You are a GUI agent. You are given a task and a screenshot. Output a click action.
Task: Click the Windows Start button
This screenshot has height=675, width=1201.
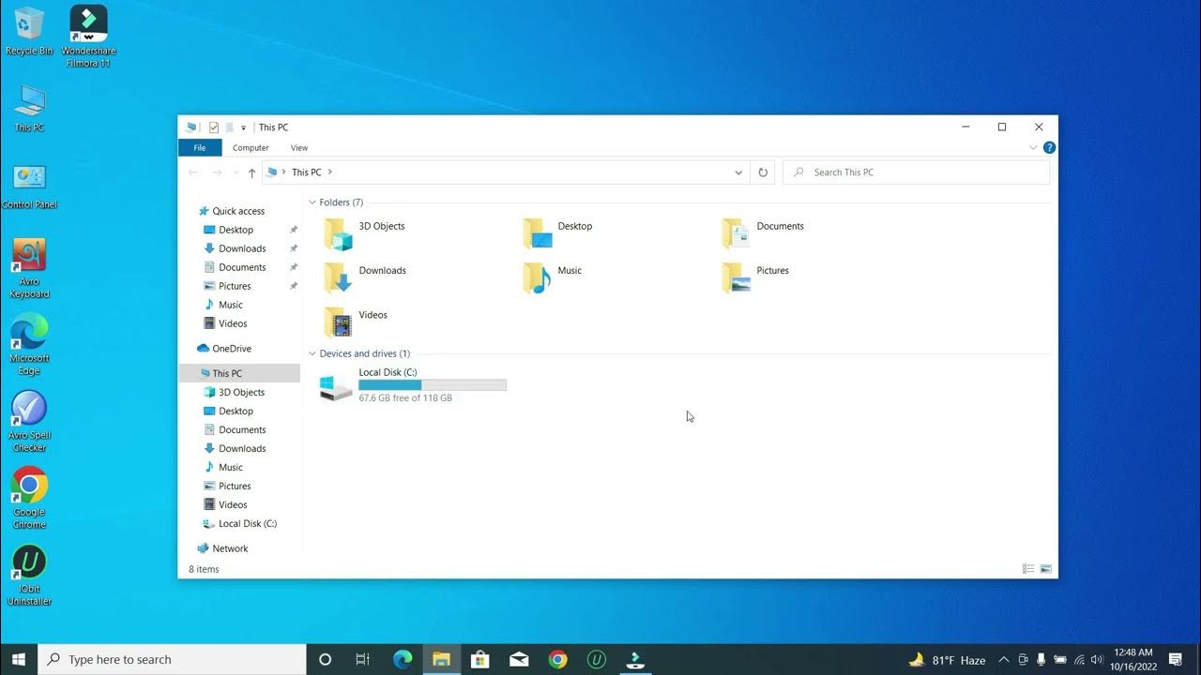pyautogui.click(x=18, y=659)
